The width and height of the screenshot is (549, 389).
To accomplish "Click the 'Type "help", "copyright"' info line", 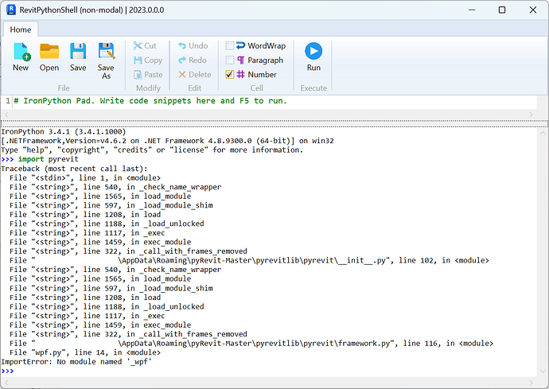I will (x=152, y=150).
